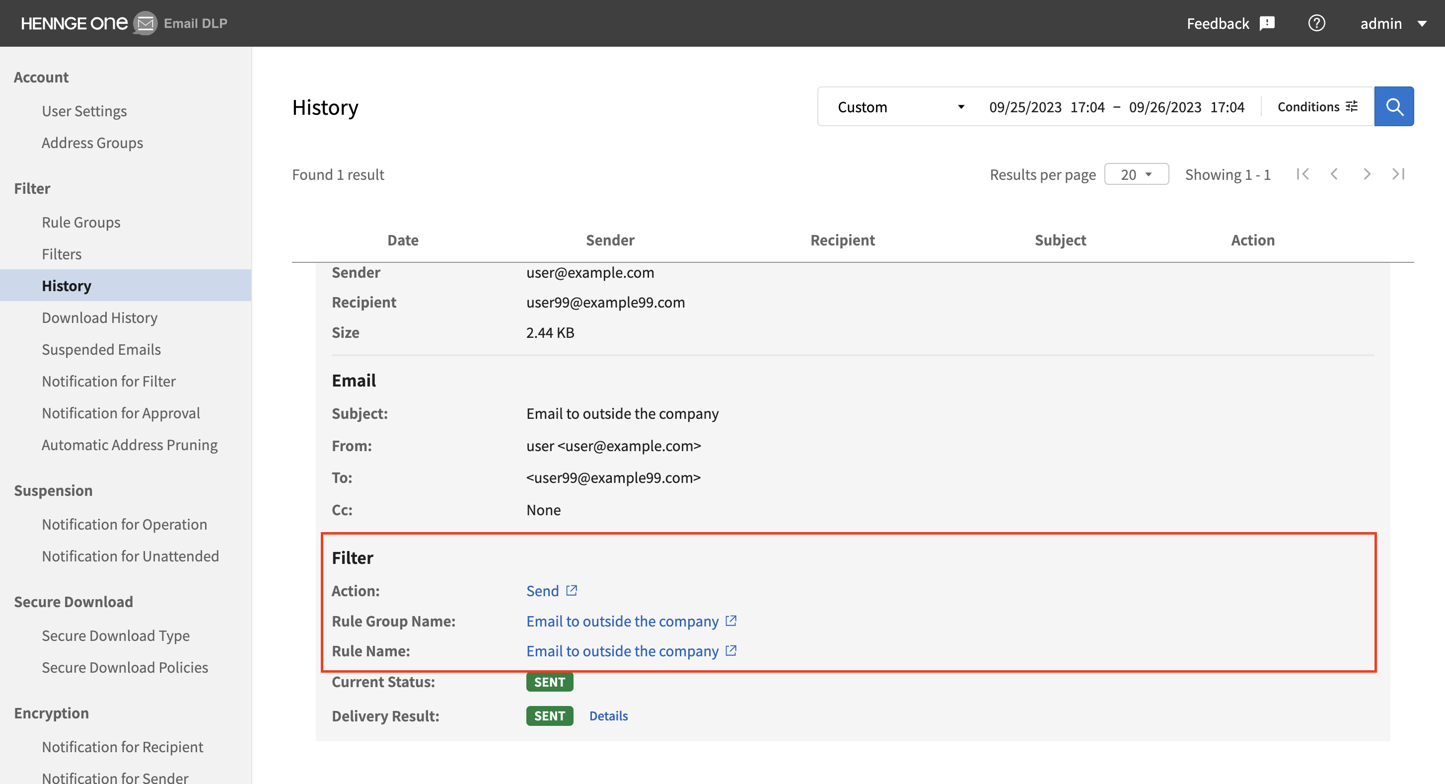Screen dimensions: 1445x784
Task: Click sender value user@example.com
Action: [x=590, y=272]
